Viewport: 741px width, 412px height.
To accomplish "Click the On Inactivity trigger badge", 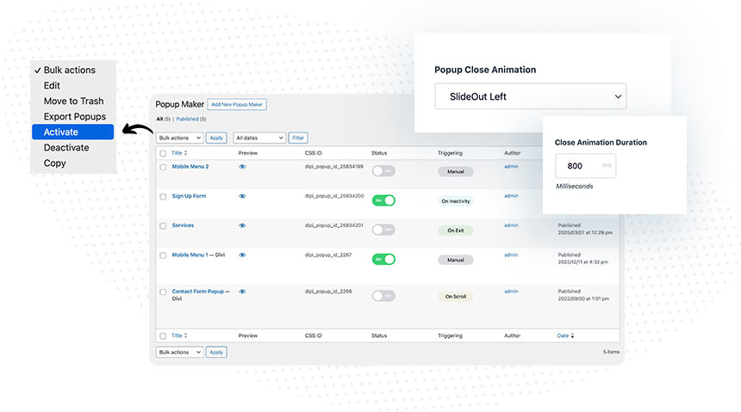I will click(456, 201).
